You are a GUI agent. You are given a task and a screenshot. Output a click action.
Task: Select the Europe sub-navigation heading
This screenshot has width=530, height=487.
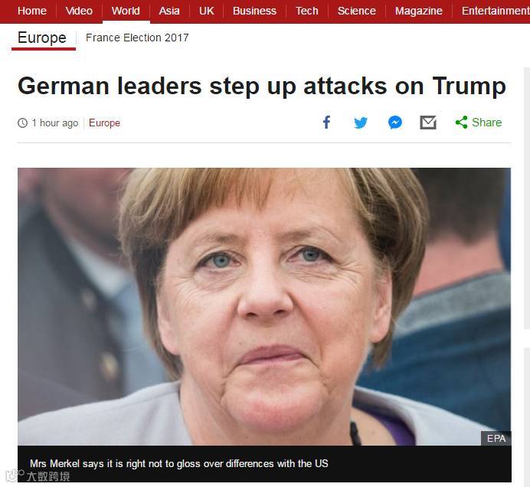pyautogui.click(x=42, y=38)
